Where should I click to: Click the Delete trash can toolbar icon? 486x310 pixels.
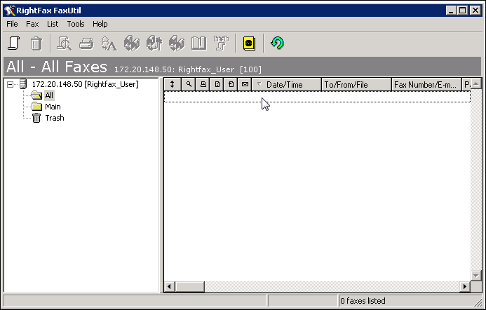point(36,43)
